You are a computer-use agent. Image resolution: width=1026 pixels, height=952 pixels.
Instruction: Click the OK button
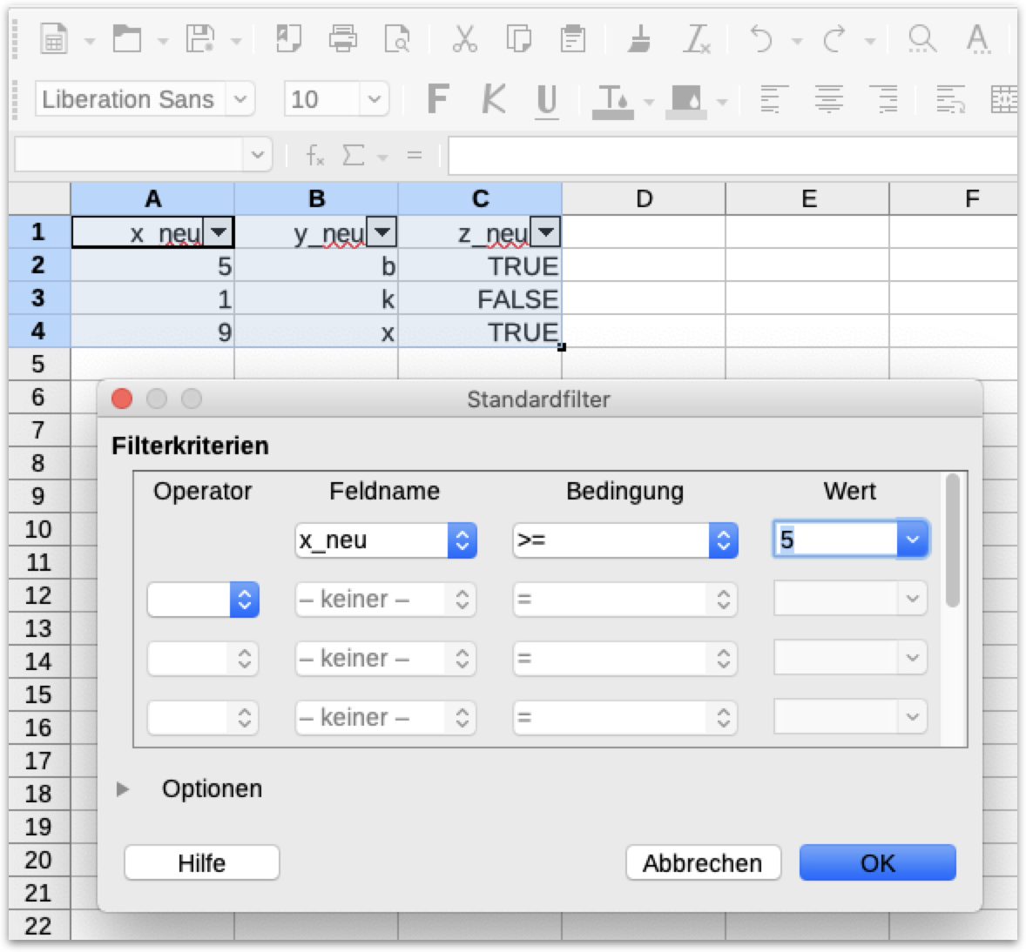click(877, 862)
